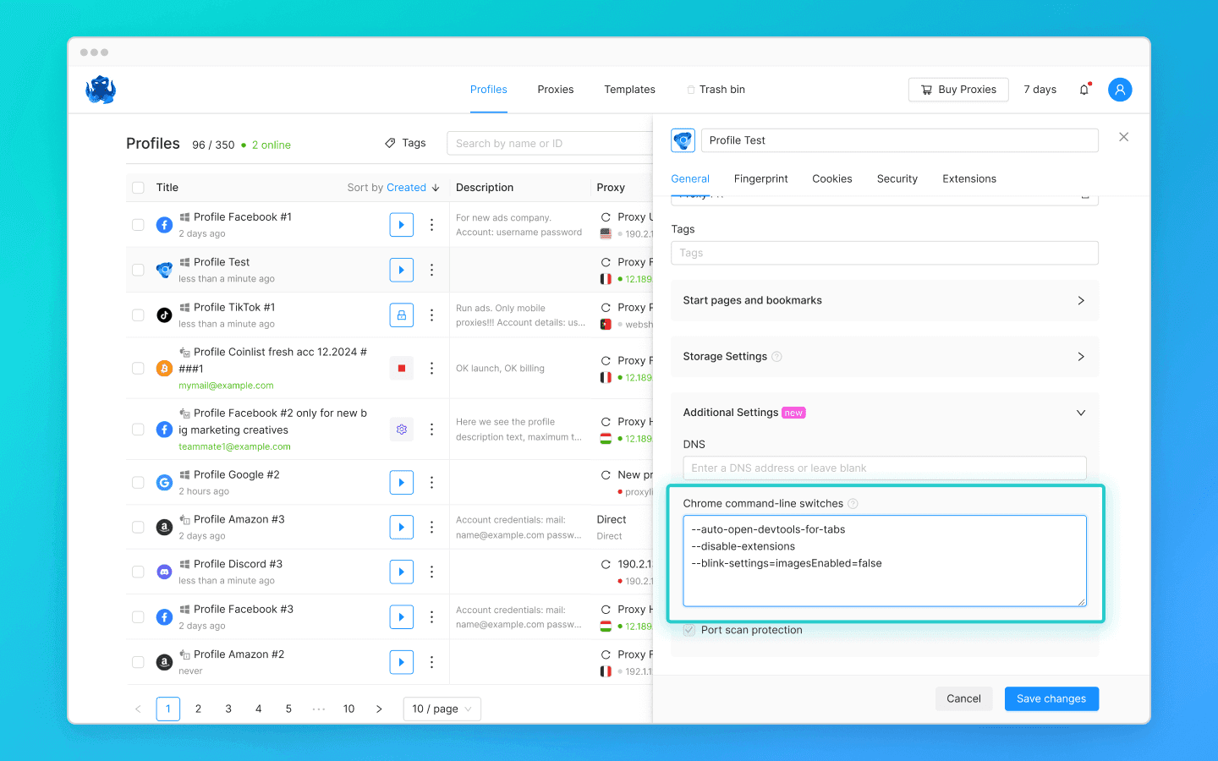Click the Tags input field in panel
The width and height of the screenshot is (1218, 761).
click(885, 253)
